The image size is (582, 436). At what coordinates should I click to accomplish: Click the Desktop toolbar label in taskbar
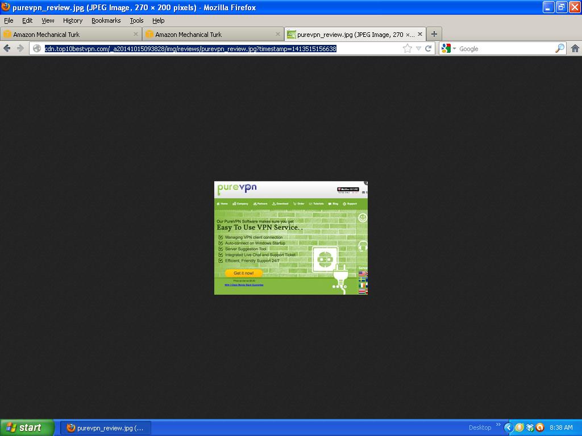(480, 427)
